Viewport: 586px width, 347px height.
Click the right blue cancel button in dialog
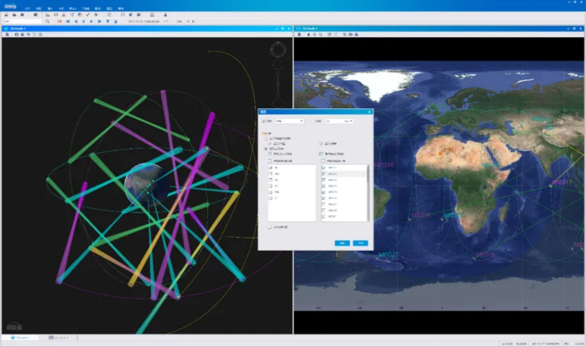point(360,243)
